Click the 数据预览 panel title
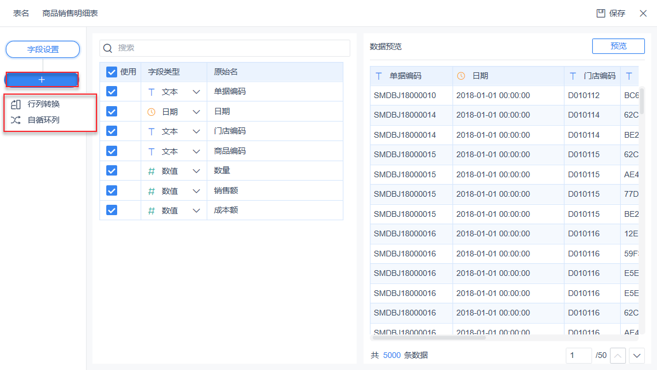Image resolution: width=657 pixels, height=370 pixels. (385, 47)
